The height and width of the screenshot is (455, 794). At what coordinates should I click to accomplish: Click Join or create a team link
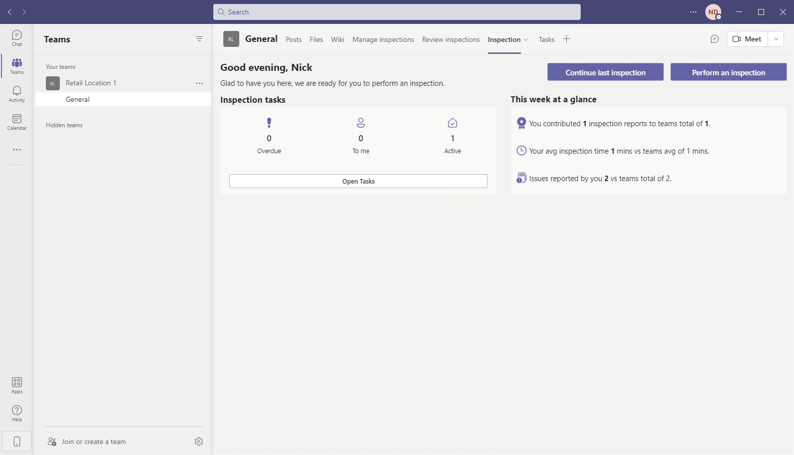click(94, 442)
